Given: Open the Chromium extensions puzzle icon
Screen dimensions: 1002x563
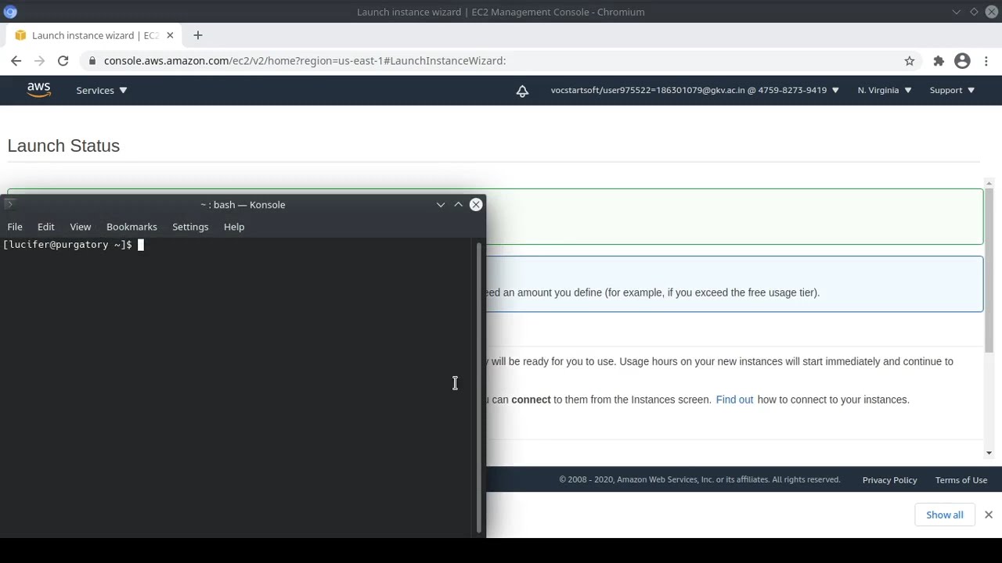Looking at the screenshot, I should [939, 61].
